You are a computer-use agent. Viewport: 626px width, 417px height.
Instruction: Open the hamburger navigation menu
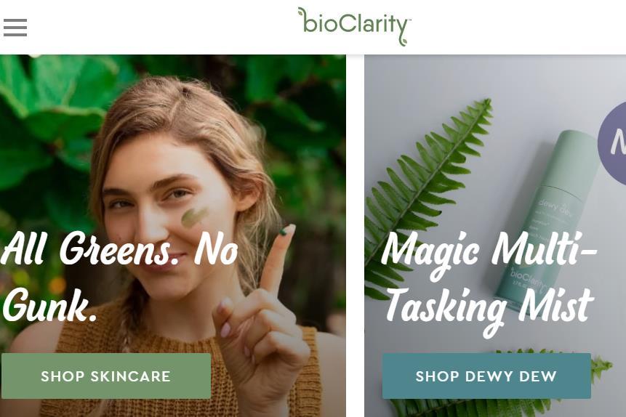tap(15, 28)
